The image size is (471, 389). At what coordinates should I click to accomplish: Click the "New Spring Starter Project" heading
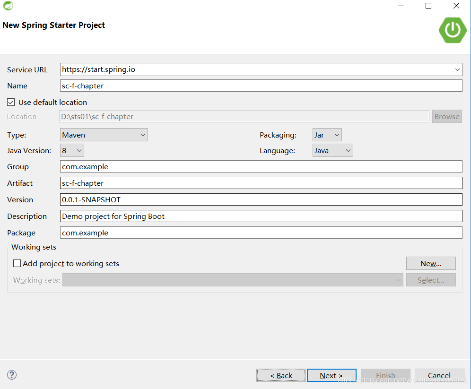tap(54, 25)
